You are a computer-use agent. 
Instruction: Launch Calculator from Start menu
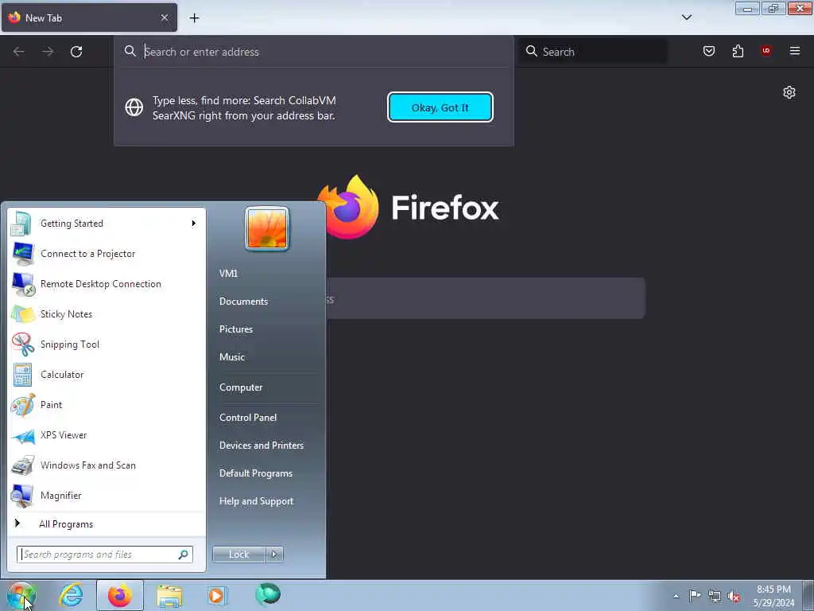(x=107, y=375)
